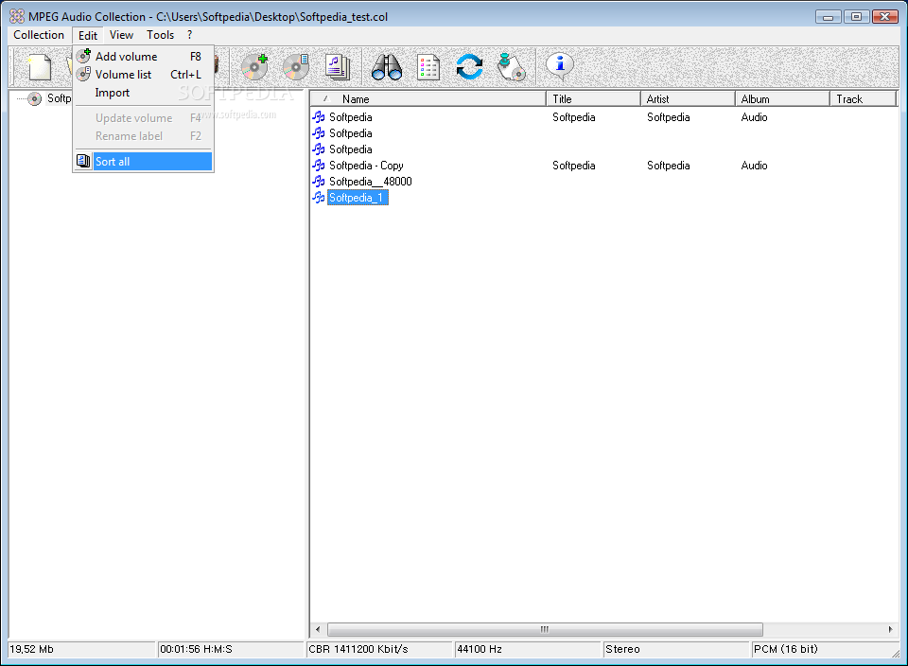The width and height of the screenshot is (908, 666).
Task: Click the 00:01:56 H:M:S duration status field
Action: [x=231, y=649]
